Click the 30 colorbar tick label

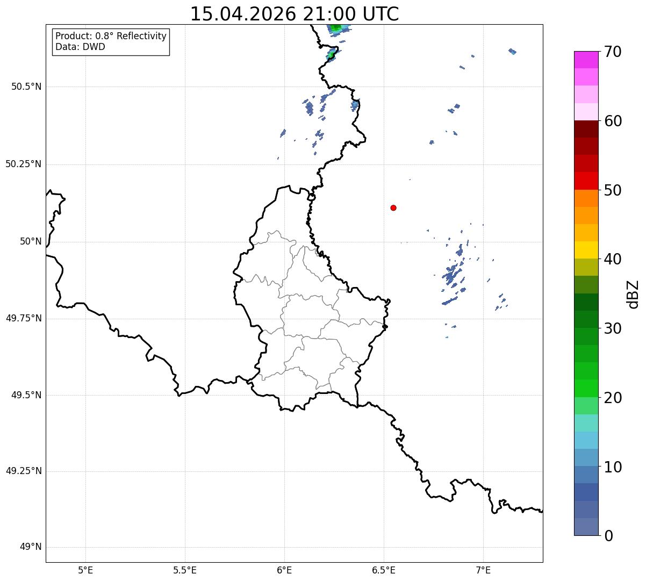[x=613, y=328]
